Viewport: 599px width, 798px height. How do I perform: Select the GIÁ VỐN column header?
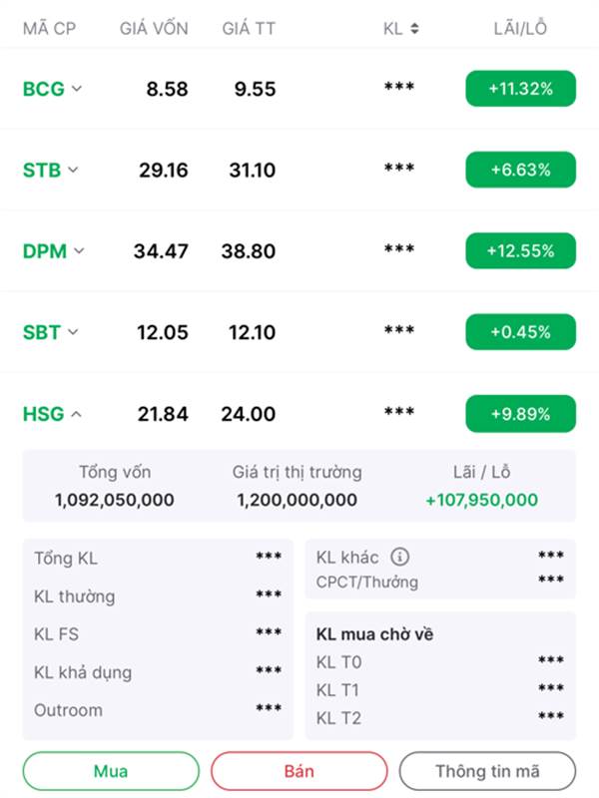[154, 28]
